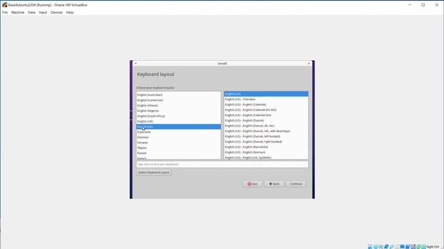Click the Continue button
The height and width of the screenshot is (249, 444).
click(296, 184)
